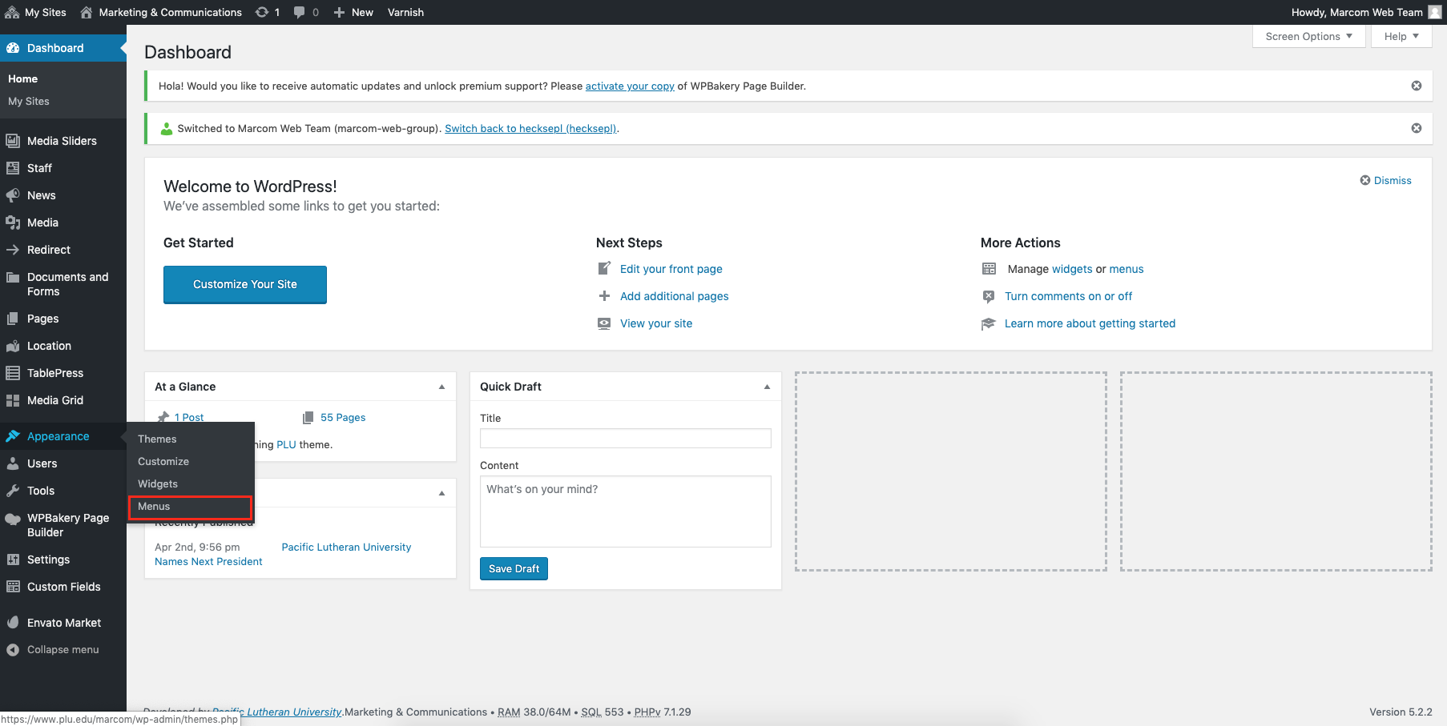
Task: Click the WPBakery Page Builder icon
Action: pyautogui.click(x=13, y=519)
